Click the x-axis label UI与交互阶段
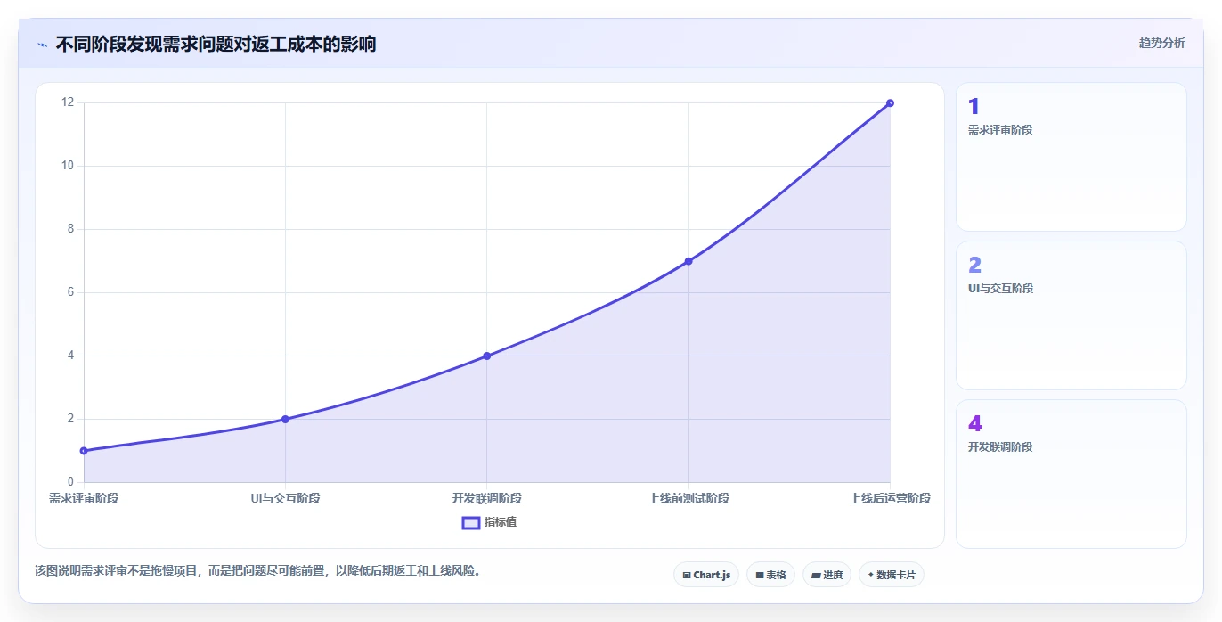The height and width of the screenshot is (622, 1222). tap(285, 498)
